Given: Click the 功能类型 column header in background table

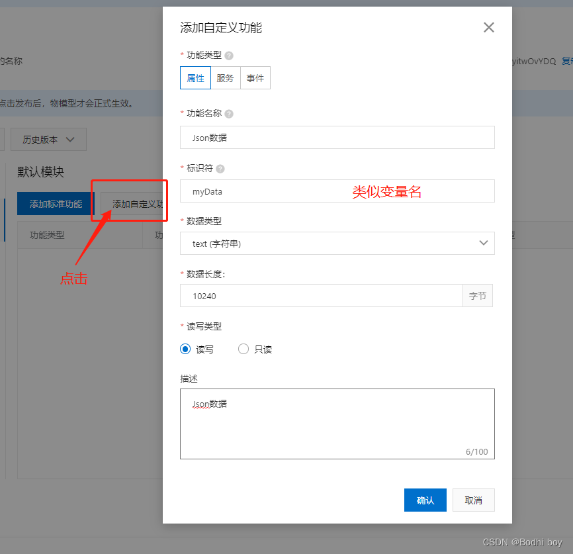Looking at the screenshot, I should coord(47,235).
